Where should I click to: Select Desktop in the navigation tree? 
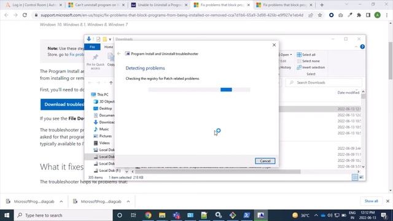[103, 108]
